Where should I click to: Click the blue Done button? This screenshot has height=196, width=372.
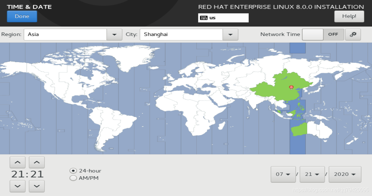(22, 16)
